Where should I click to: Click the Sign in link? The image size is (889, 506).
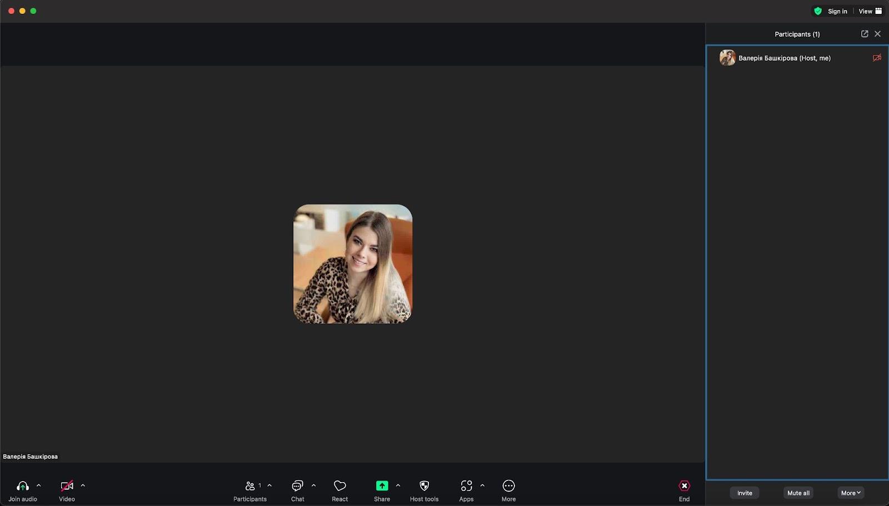pos(837,11)
